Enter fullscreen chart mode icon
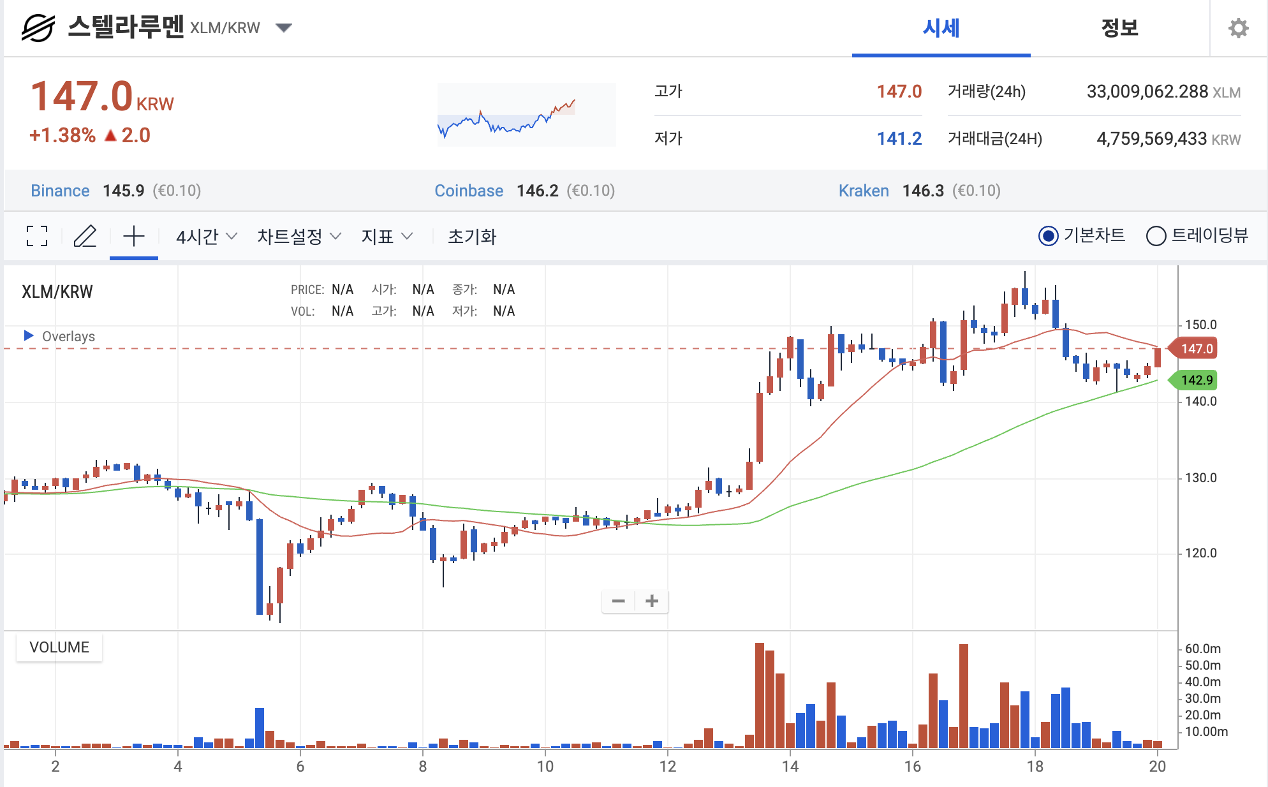This screenshot has width=1268, height=787. point(38,237)
